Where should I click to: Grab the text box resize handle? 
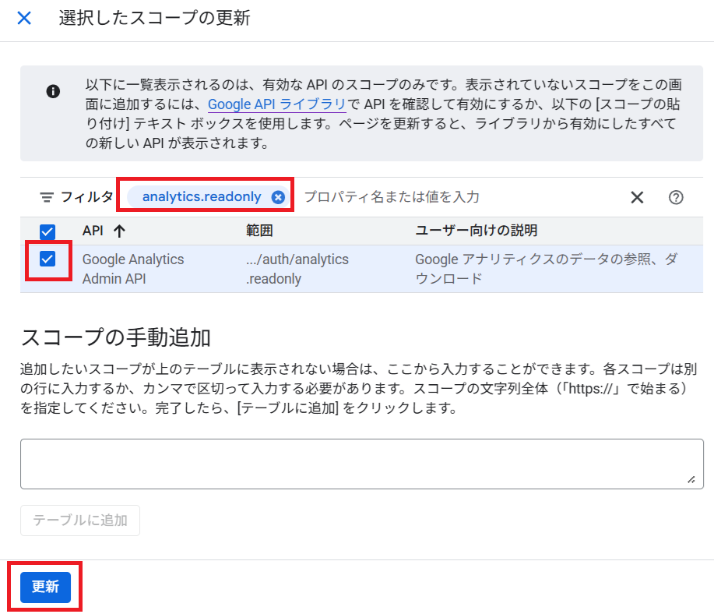690,481
